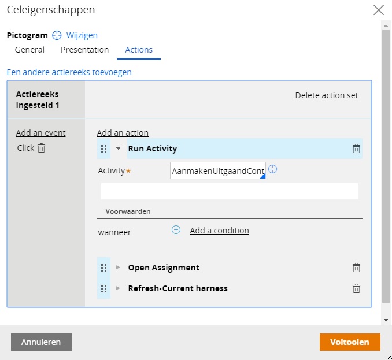Screen dimensions: 392x360
Task: Click the Pictogram crosshair icon
Action: [57, 35]
